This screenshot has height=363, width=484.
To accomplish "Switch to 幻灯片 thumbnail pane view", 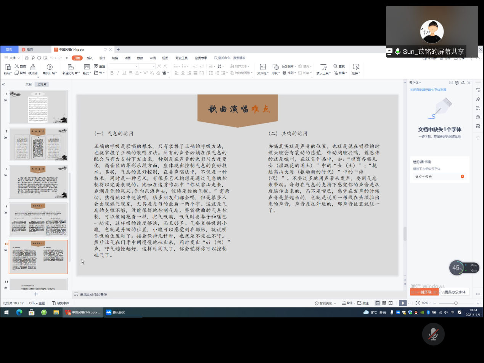I will pos(42,84).
